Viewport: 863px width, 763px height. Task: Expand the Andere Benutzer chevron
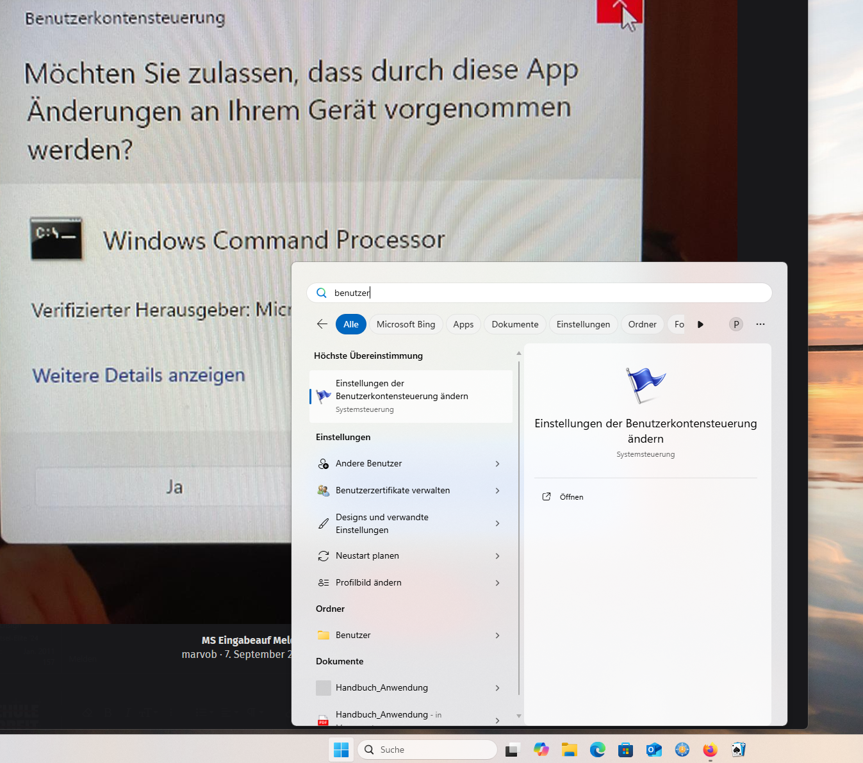click(x=497, y=463)
